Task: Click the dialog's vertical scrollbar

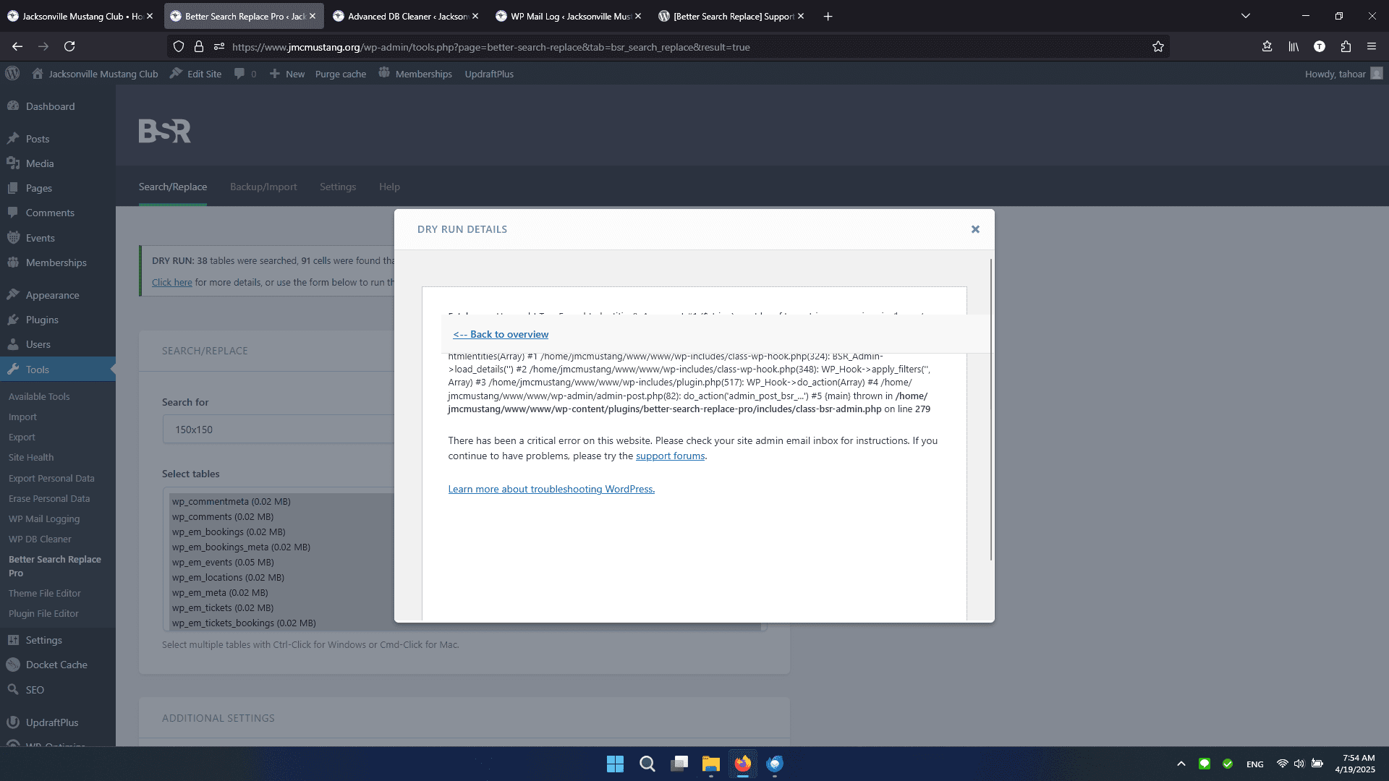Action: [x=990, y=409]
